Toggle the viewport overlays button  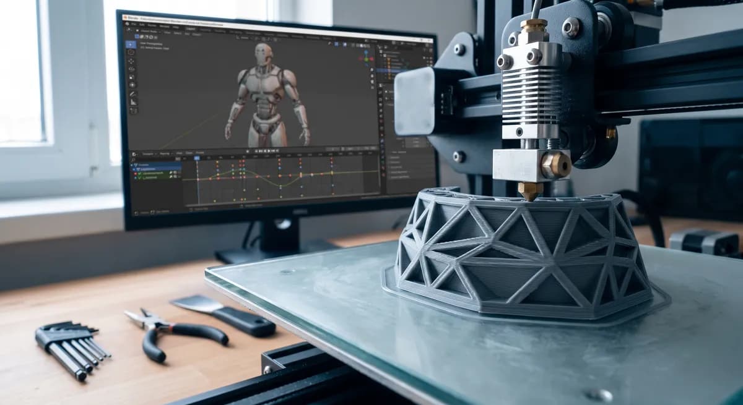[345, 45]
